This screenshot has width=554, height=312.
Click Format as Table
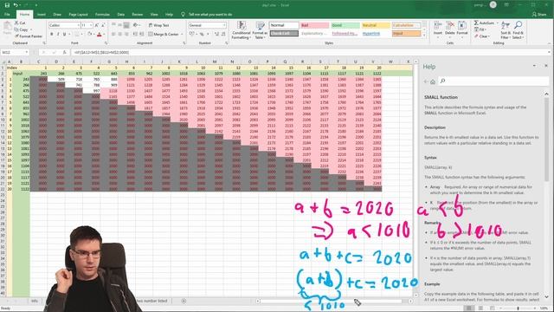click(260, 30)
